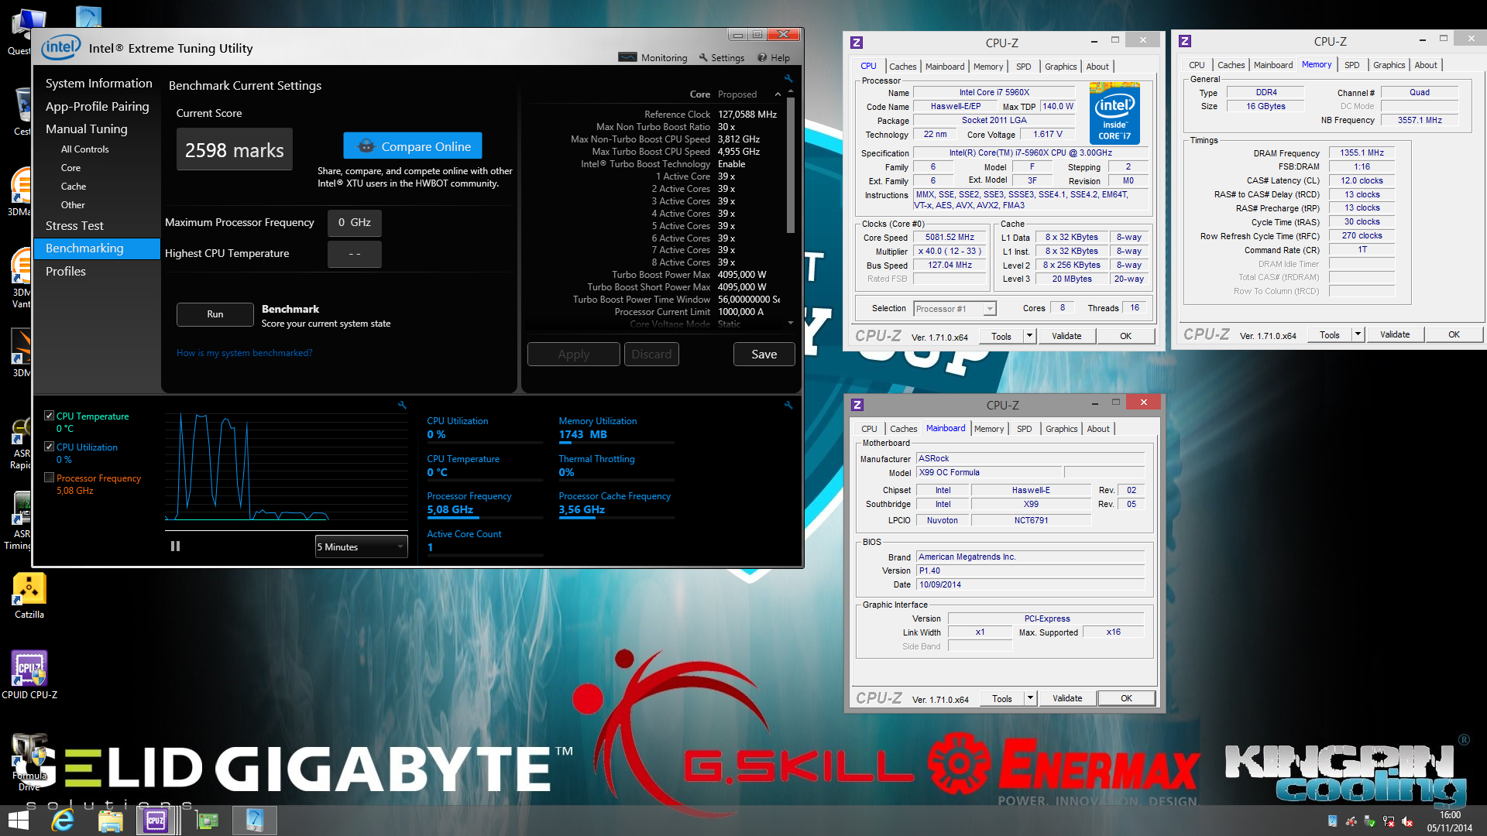Switch to Intel XTU from the taskbar

pos(255,821)
